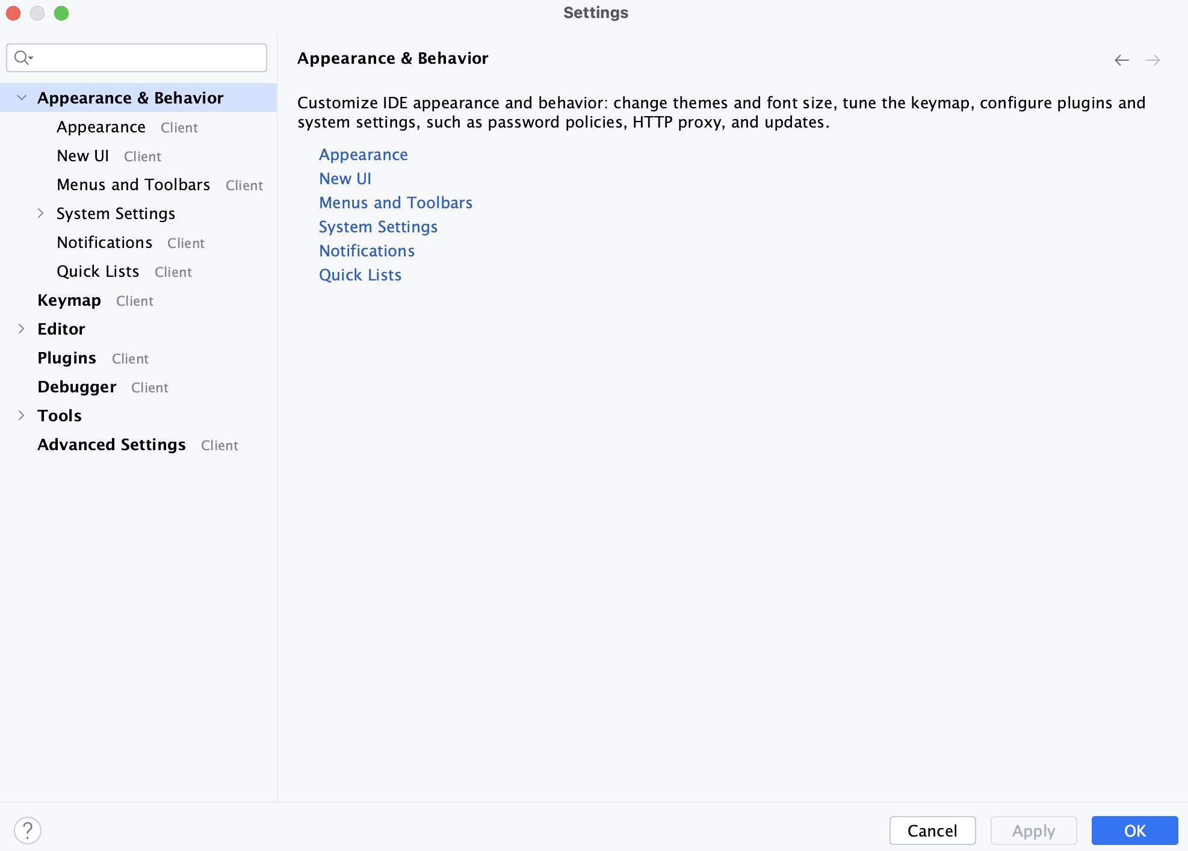Click the Cancel button
This screenshot has width=1188, height=851.
931,830
